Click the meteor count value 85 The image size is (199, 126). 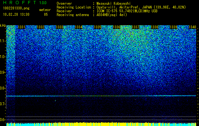click(46, 14)
